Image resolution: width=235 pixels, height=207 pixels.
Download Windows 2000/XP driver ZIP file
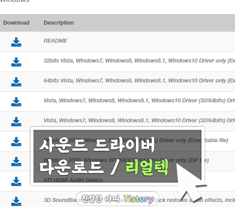16,161
